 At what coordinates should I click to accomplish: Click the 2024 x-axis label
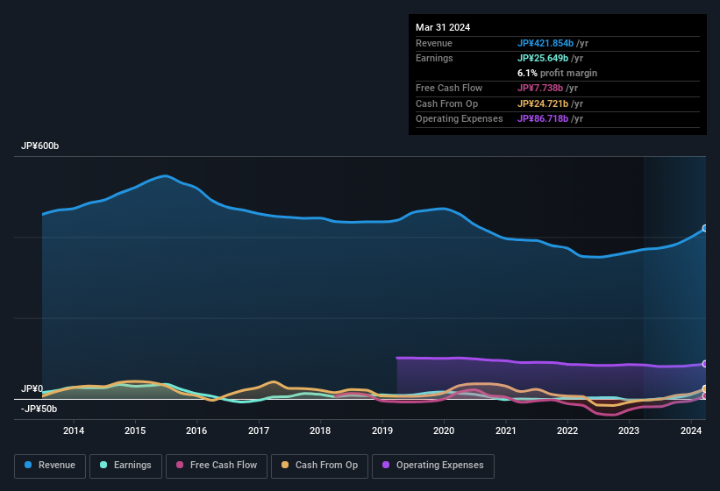click(x=691, y=431)
